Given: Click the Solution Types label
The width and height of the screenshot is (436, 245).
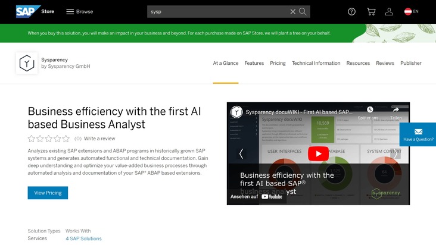Looking at the screenshot, I should click(x=44, y=231).
